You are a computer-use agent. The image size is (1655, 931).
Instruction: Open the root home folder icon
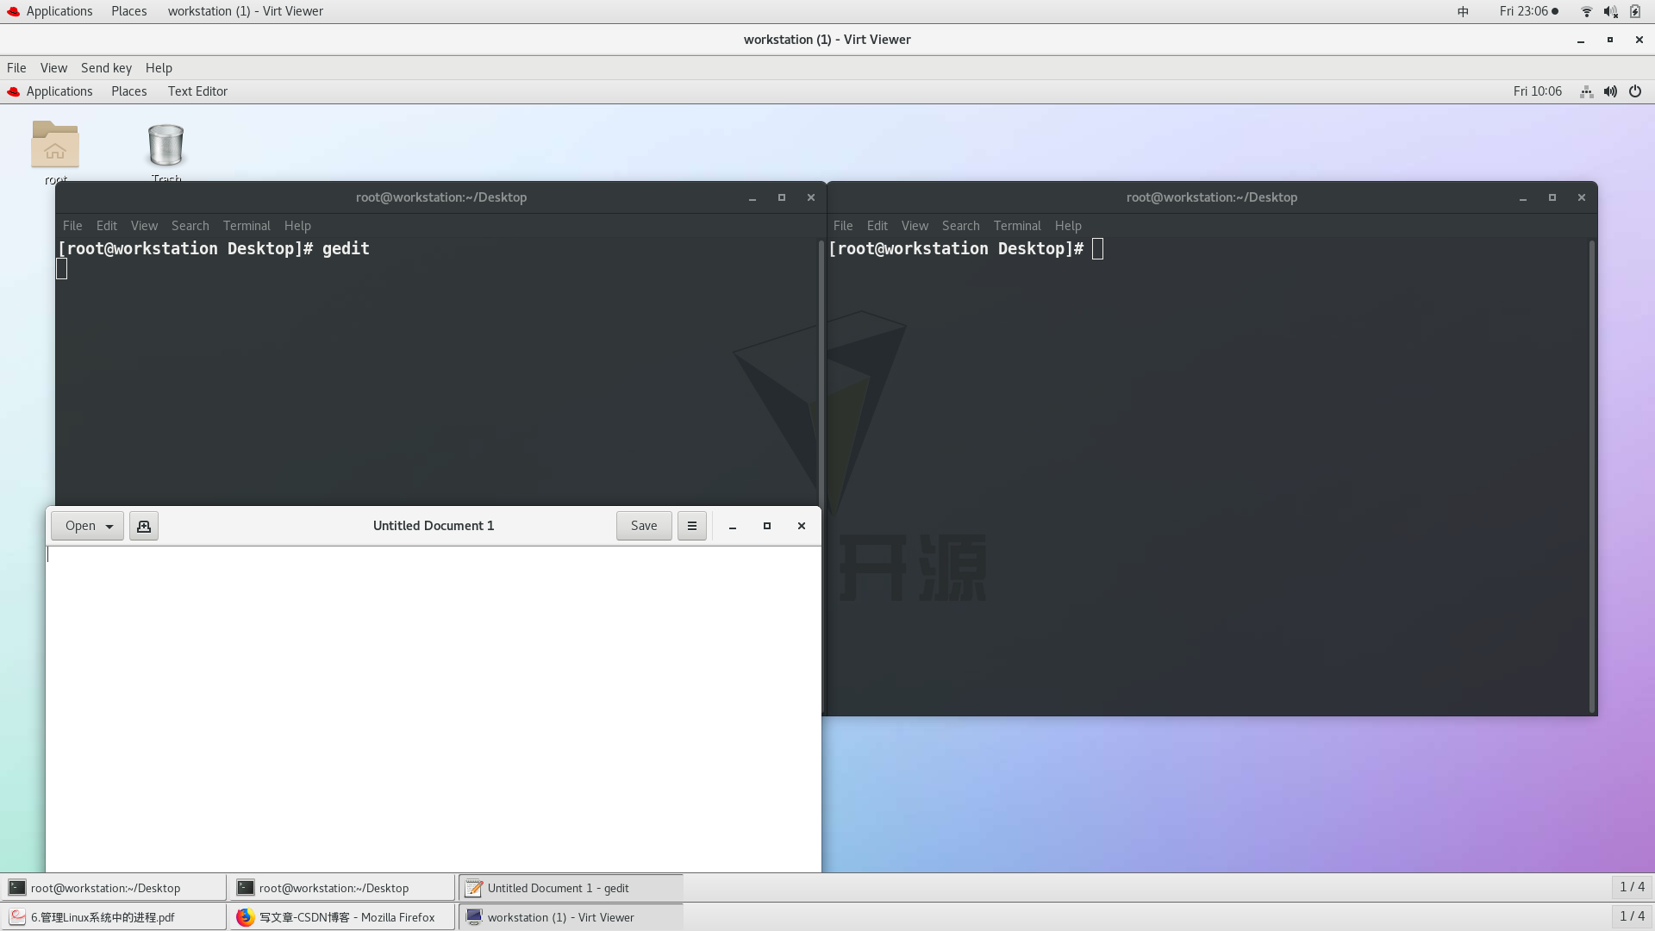[55, 145]
